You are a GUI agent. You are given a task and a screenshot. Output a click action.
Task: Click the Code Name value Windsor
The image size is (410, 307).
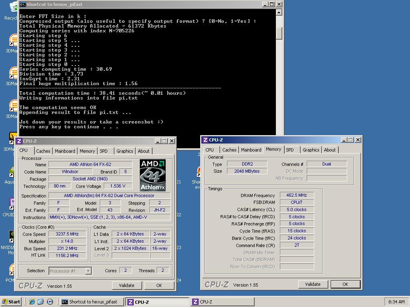[x=70, y=171]
